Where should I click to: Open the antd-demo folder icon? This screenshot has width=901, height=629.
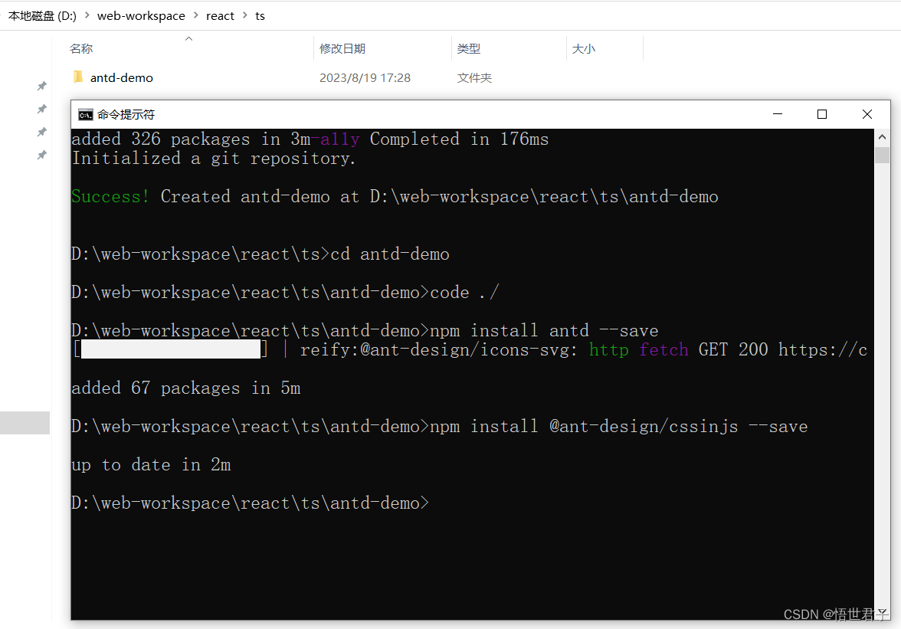point(78,77)
